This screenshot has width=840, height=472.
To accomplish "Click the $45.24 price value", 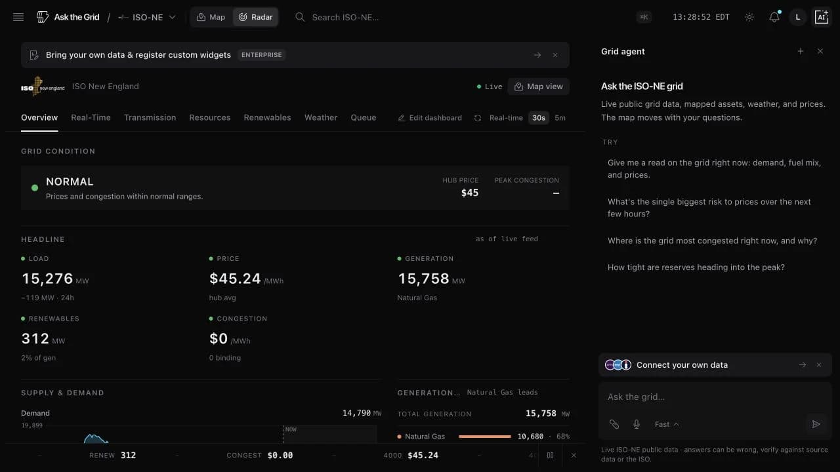I will pyautogui.click(x=235, y=279).
